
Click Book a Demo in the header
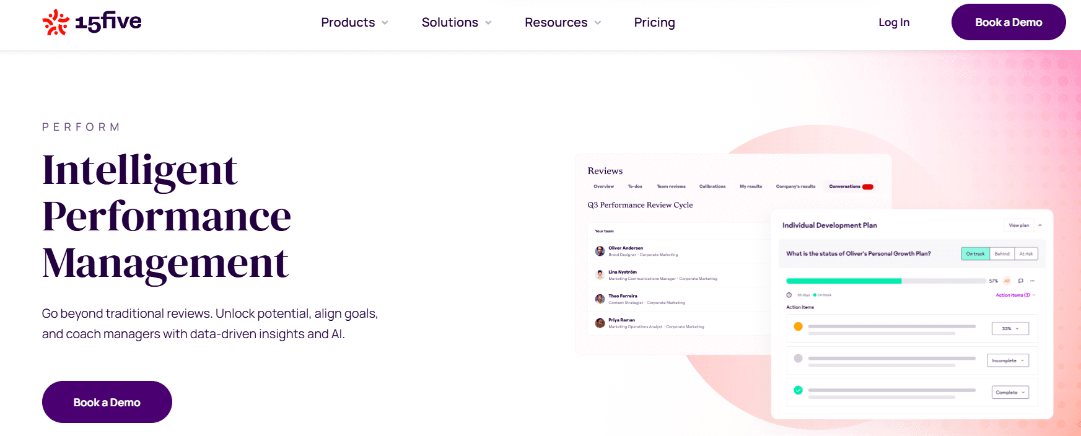click(x=1009, y=22)
